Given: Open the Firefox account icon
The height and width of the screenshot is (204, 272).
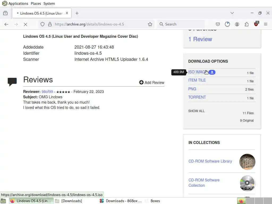Looking at the screenshot, I should pyautogui.click(x=237, y=24).
